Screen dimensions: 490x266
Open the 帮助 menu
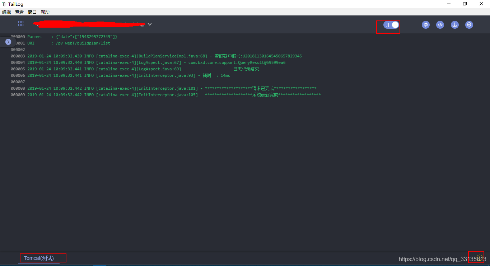45,12
